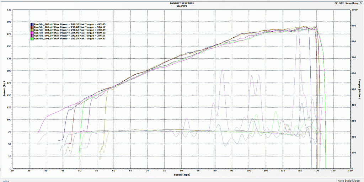This screenshot has width=364, height=182.
Task: Click the RunFile_005.drf dark red swatch
Action: (32, 27)
